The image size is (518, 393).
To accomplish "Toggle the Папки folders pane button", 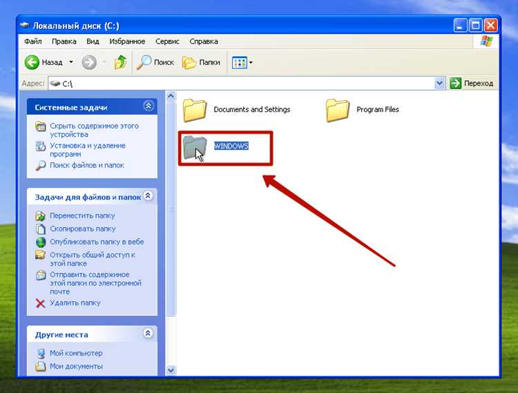I will coord(201,62).
